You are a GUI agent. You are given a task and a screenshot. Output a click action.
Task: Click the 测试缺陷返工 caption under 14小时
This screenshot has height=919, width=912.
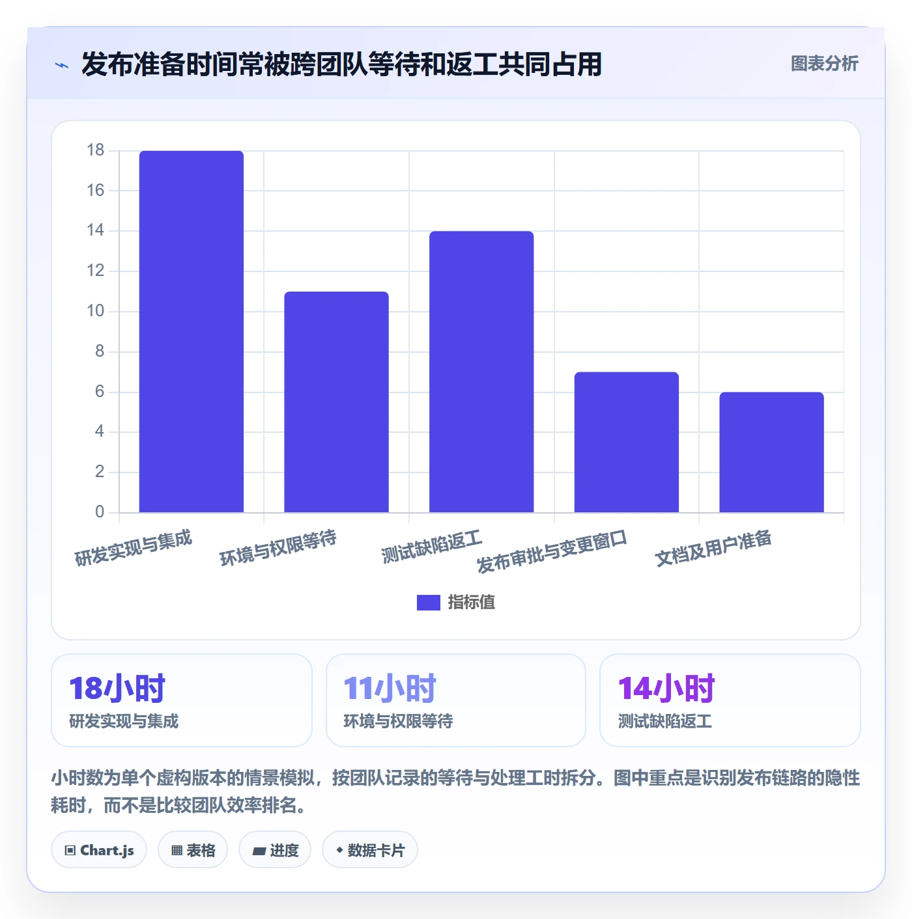664,721
